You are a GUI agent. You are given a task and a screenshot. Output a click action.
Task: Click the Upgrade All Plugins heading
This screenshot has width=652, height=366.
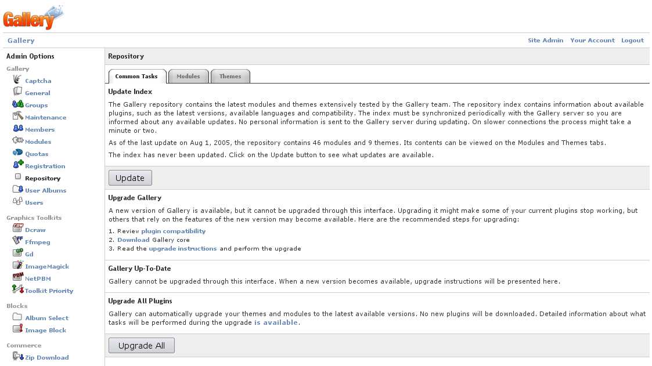click(x=140, y=301)
